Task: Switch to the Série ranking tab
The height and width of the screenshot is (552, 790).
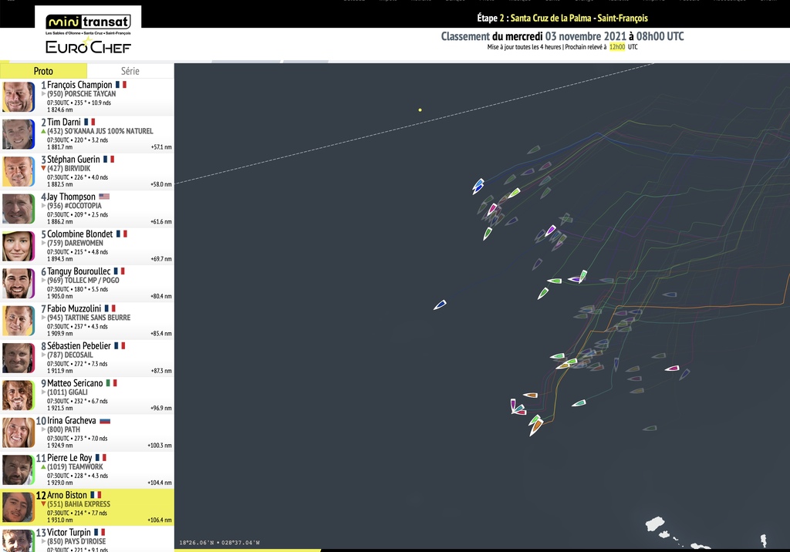Action: [x=130, y=71]
